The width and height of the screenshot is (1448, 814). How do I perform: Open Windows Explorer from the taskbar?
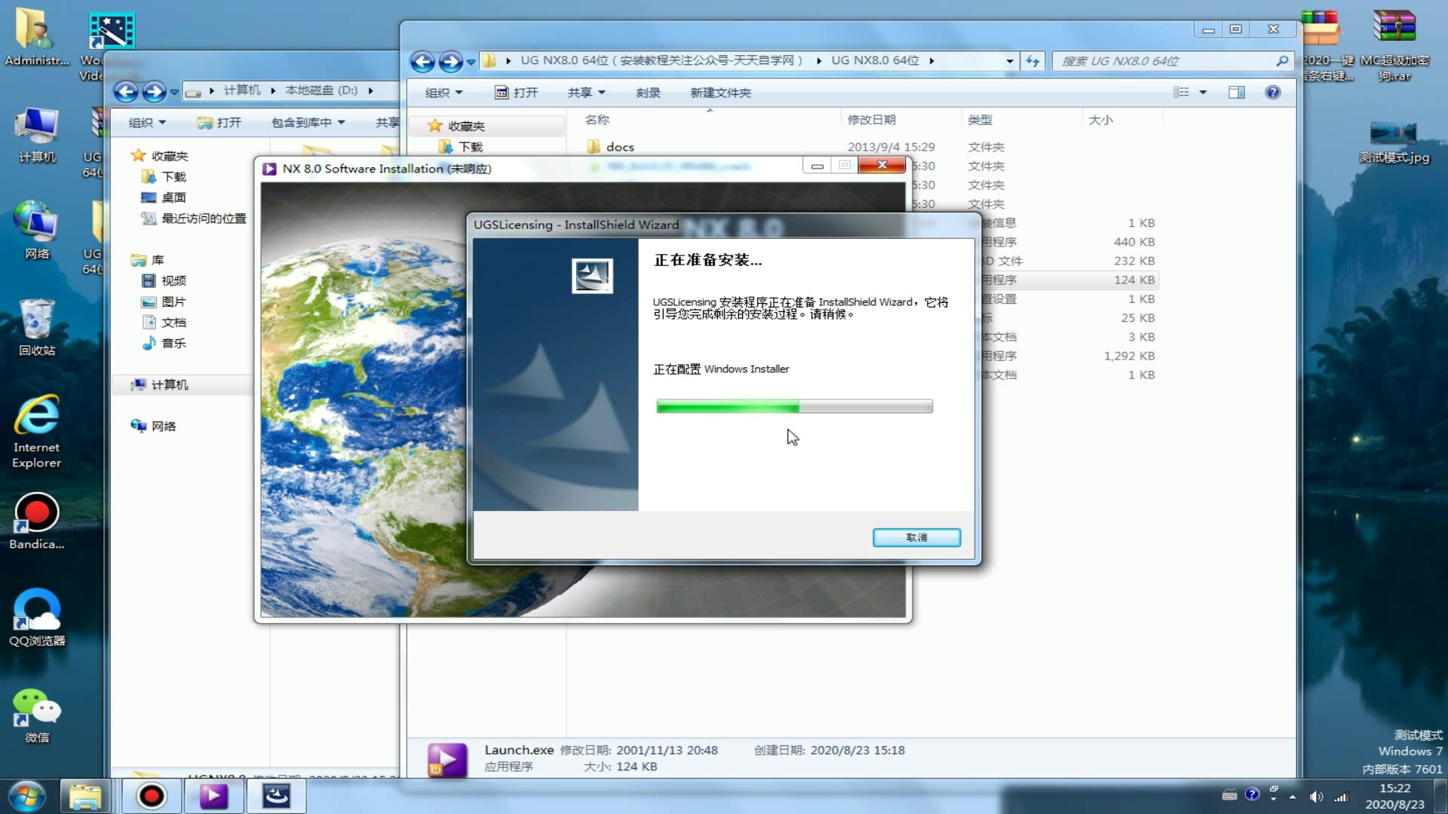(85, 797)
